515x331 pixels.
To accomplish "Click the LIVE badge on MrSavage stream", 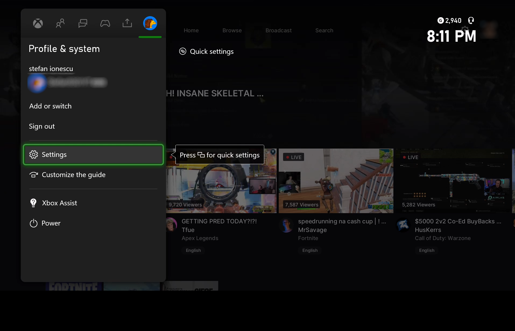I will pos(294,157).
